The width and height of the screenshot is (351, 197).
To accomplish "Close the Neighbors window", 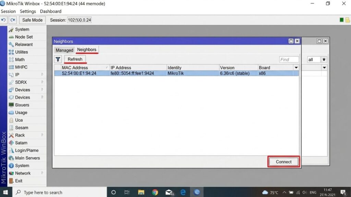I will 297,41.
